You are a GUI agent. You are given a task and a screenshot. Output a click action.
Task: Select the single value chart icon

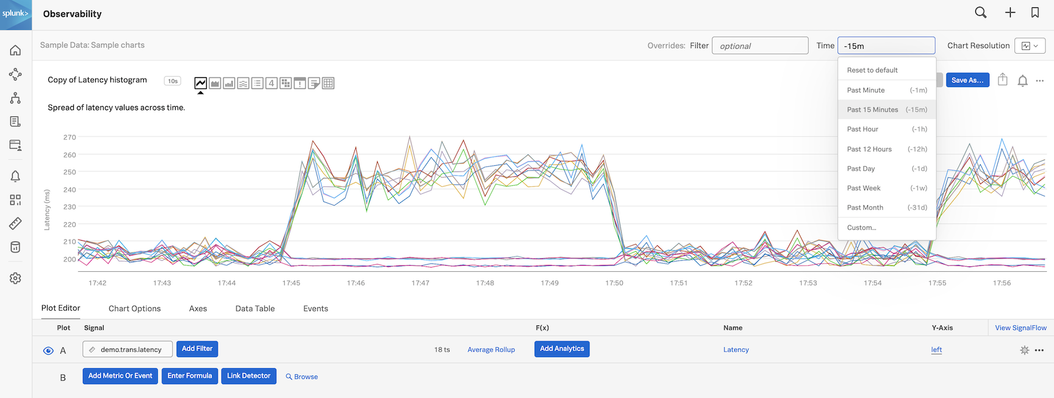pyautogui.click(x=271, y=84)
